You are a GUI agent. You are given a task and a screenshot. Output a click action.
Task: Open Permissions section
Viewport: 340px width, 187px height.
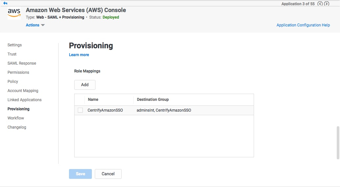tap(18, 72)
